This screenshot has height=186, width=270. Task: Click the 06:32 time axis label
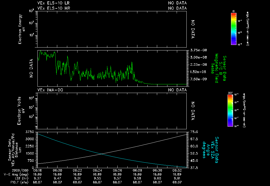(177, 170)
